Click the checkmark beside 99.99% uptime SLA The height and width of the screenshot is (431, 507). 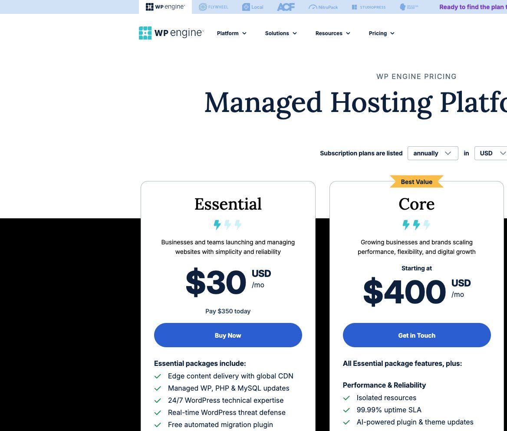coord(346,410)
